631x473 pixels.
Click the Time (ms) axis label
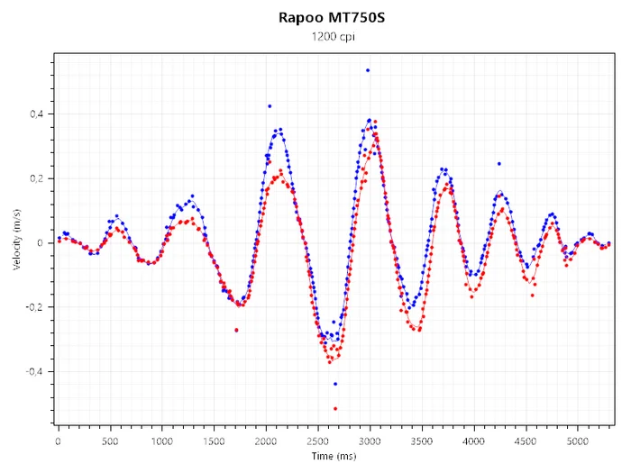(x=334, y=456)
